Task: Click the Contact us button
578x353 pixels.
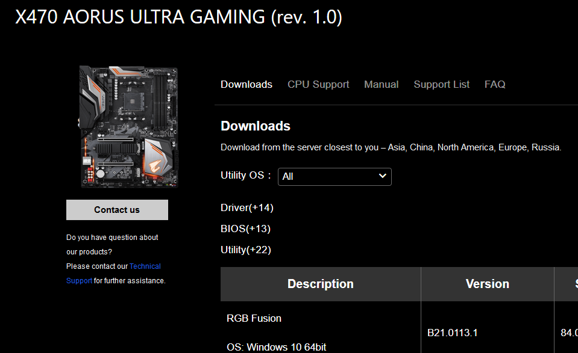Action: pos(117,210)
